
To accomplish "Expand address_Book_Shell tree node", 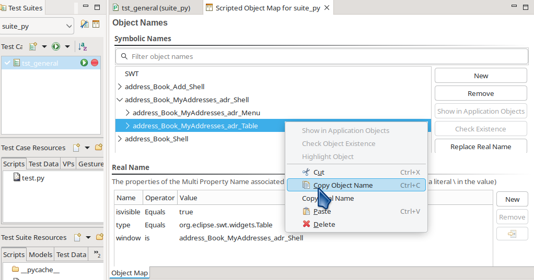I will point(120,139).
